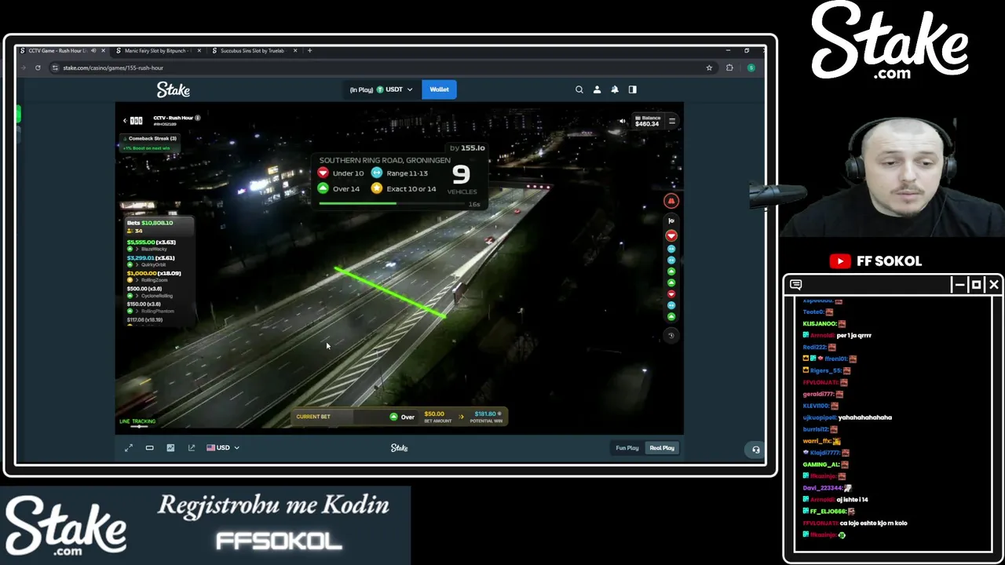1005x565 pixels.
Task: Click the flag history icon
Action: point(671,221)
